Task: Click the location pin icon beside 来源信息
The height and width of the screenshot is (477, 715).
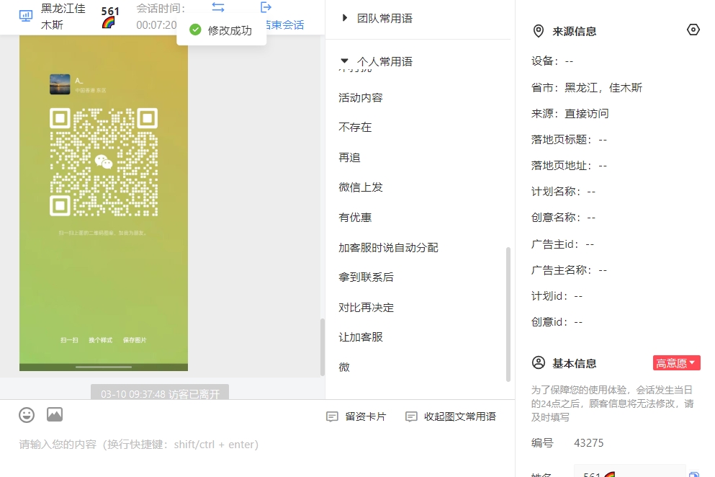Action: pyautogui.click(x=539, y=31)
